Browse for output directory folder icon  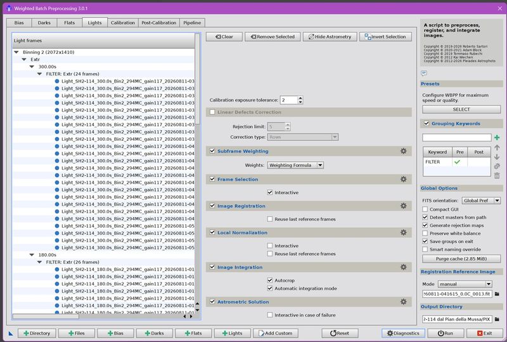tap(497, 319)
